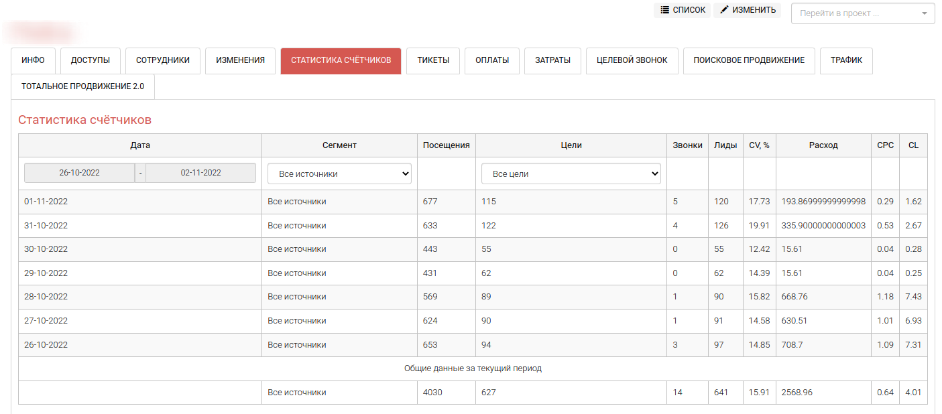This screenshot has width=942, height=414.
Task: Open the 'Перейти в проект' dropdown
Action: 862,13
